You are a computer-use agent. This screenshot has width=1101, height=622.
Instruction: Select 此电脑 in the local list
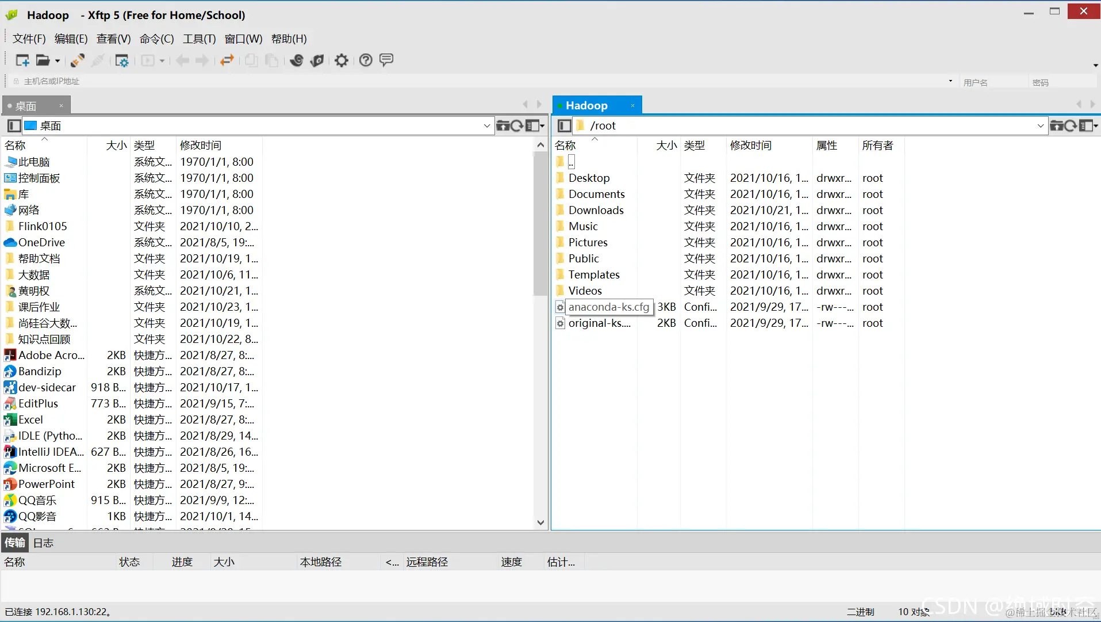pos(34,162)
